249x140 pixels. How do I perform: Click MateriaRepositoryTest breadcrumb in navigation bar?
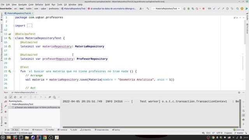coord(74,9)
